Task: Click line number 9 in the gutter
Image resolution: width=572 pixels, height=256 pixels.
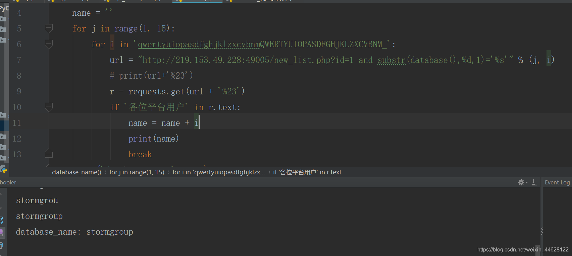Action: (x=19, y=92)
